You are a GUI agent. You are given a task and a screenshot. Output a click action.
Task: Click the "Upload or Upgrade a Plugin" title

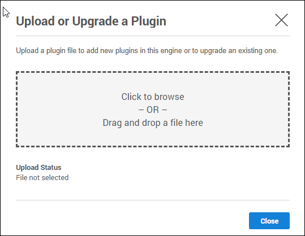91,21
